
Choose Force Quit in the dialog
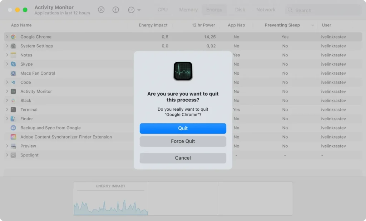[183, 141]
